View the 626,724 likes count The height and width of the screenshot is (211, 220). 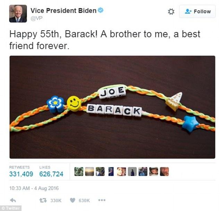(51, 174)
